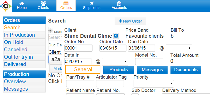The height and width of the screenshot is (98, 210).
Task: Open Shipments airplane icon
Action: pos(92,3)
